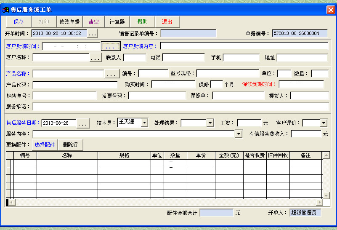Click the table's scroll left arrow
Image resolution: width=337 pixels, height=230 pixels.
pos(12,203)
